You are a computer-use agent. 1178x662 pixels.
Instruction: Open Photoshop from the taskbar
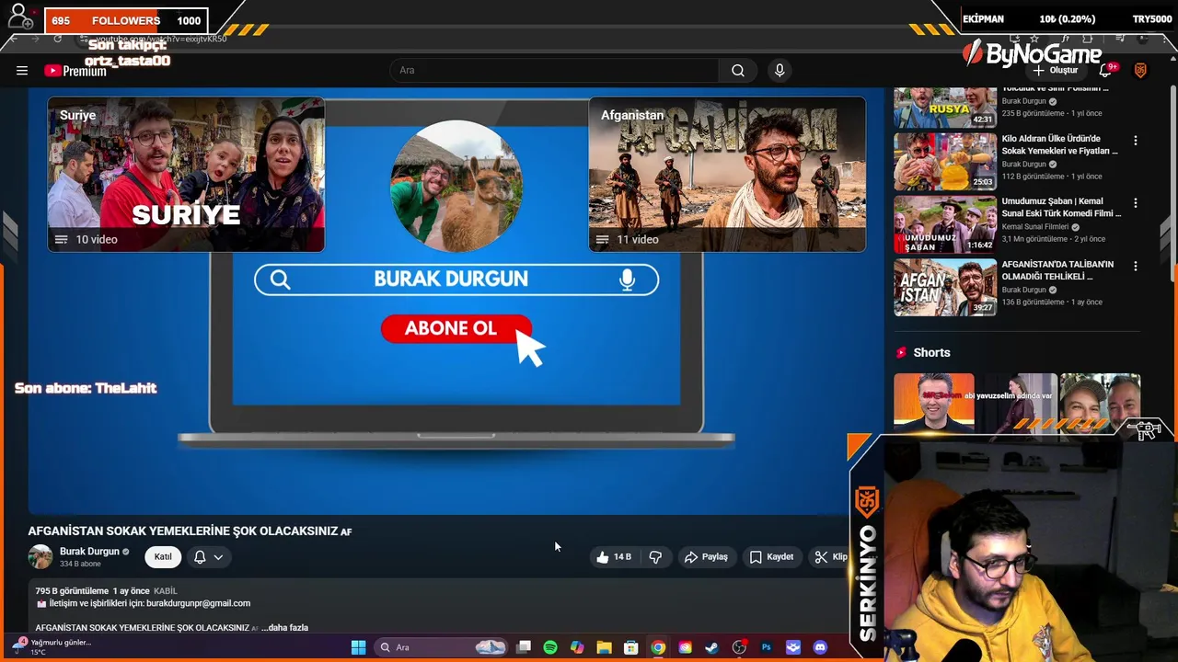tap(766, 647)
